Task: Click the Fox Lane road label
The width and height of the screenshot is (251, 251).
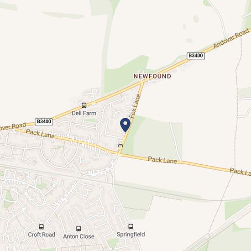Action: (135, 106)
